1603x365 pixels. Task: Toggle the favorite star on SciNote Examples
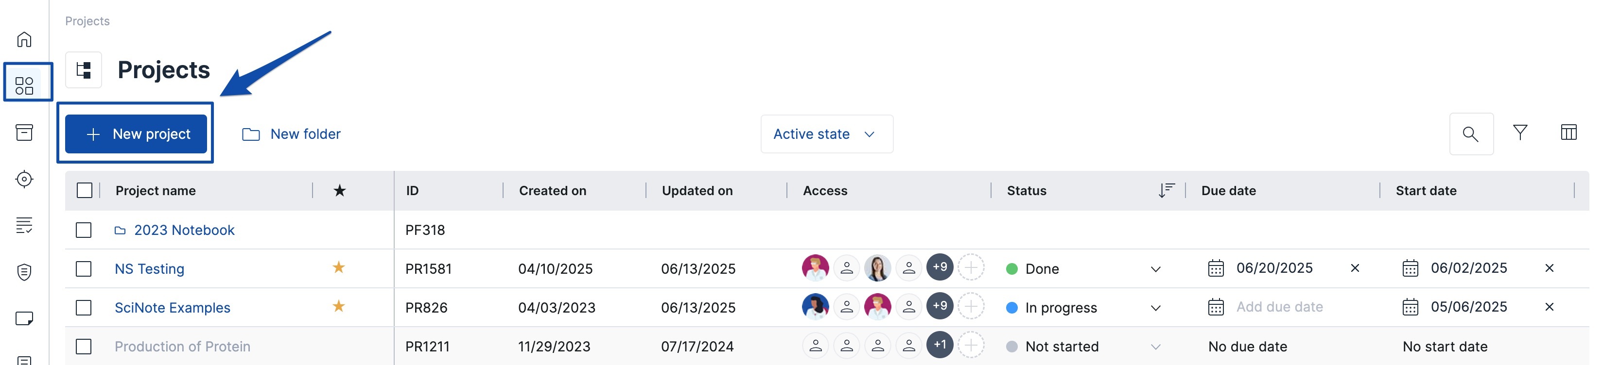338,307
